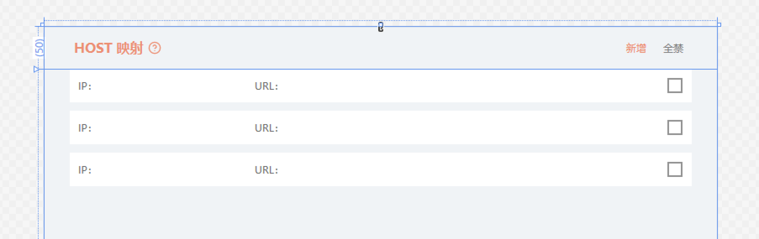759x239 pixels.
Task: Grab the top-left square selection handle
Action: tap(42, 25)
